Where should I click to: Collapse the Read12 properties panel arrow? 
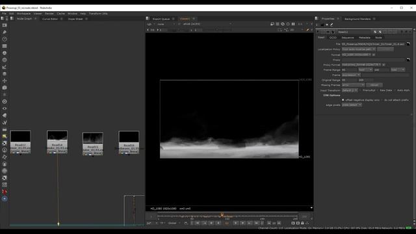[318, 32]
